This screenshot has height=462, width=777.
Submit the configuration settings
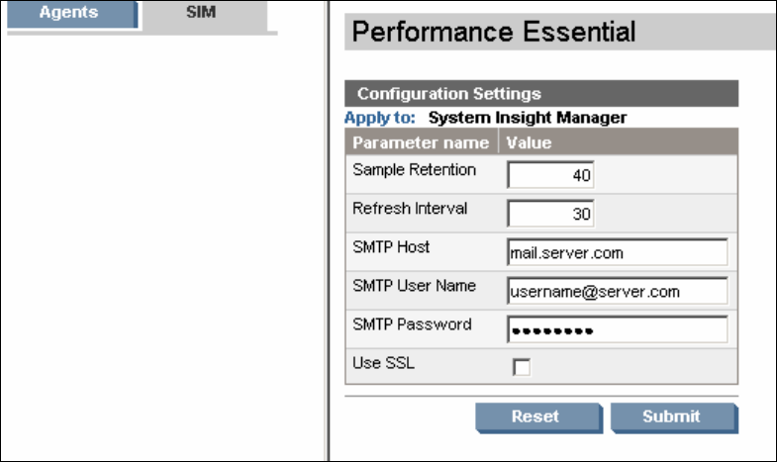point(672,416)
